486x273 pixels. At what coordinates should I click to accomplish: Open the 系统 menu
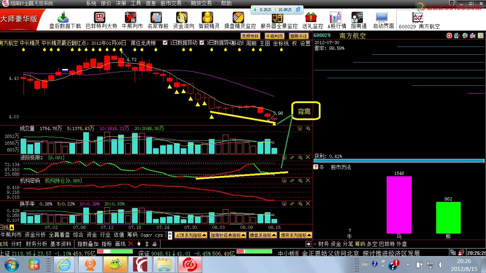pos(91,3)
